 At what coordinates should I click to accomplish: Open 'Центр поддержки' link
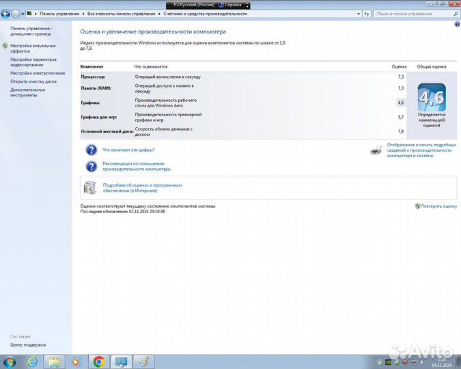[x=28, y=344]
